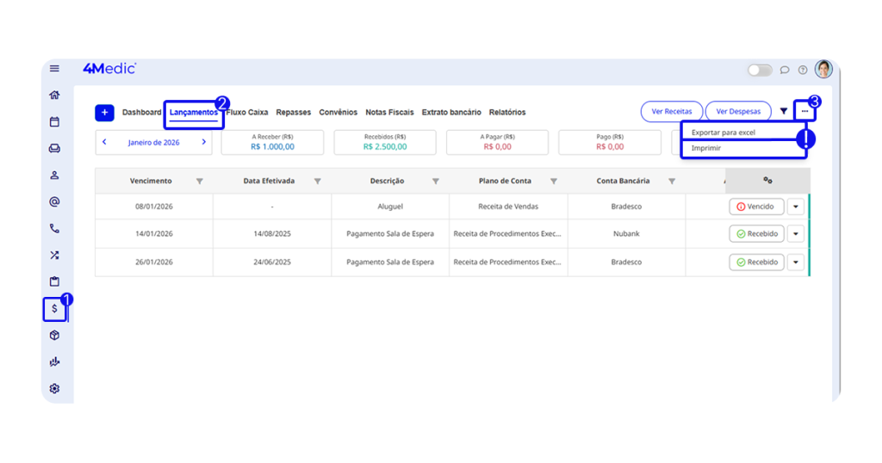Click the Ver Receitas button
This screenshot has width=882, height=463.
click(x=672, y=112)
